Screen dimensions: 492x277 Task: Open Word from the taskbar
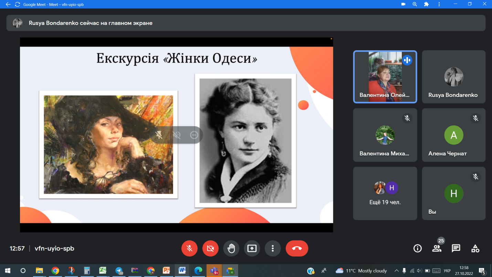[182, 271]
